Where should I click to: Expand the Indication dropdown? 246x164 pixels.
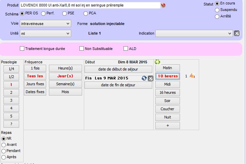point(194,34)
